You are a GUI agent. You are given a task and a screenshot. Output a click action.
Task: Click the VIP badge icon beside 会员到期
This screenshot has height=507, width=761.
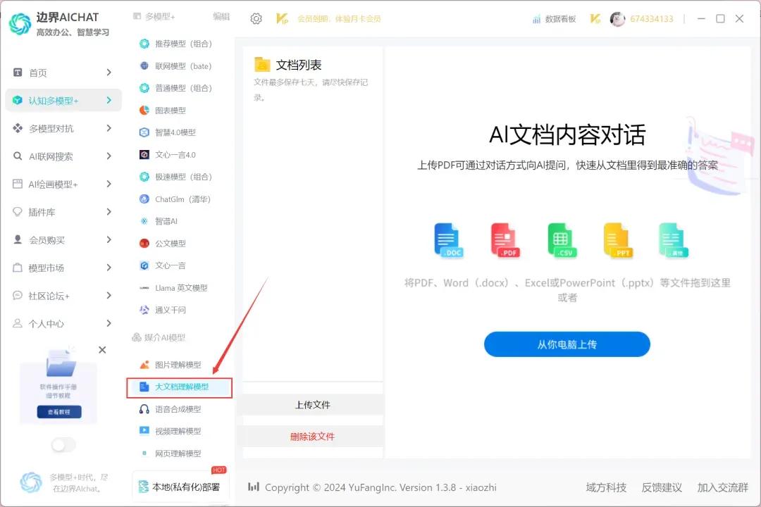click(282, 19)
